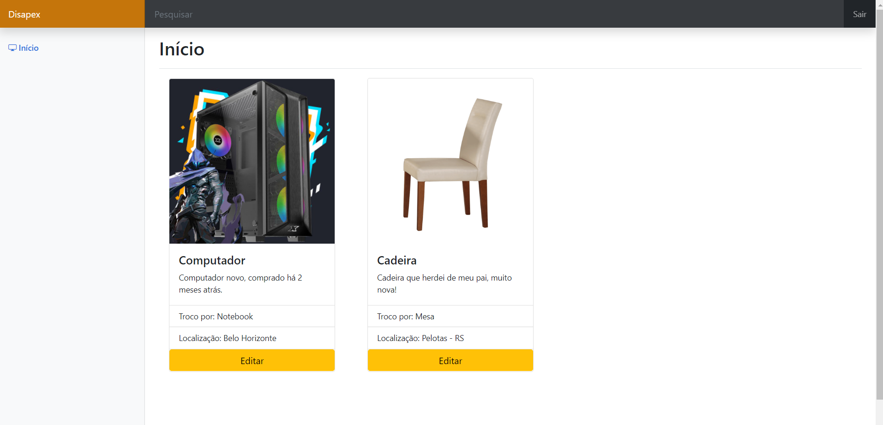883x425 pixels.
Task: Click the Início page heading
Action: coord(182,49)
